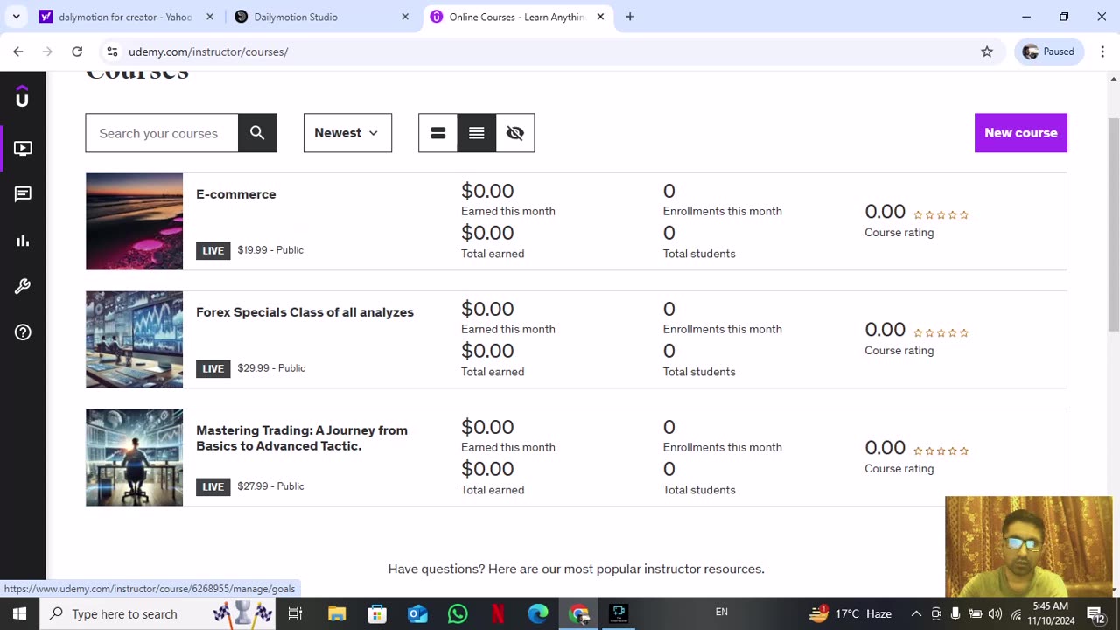Open Performance bar-chart icon in sidebar

[23, 241]
